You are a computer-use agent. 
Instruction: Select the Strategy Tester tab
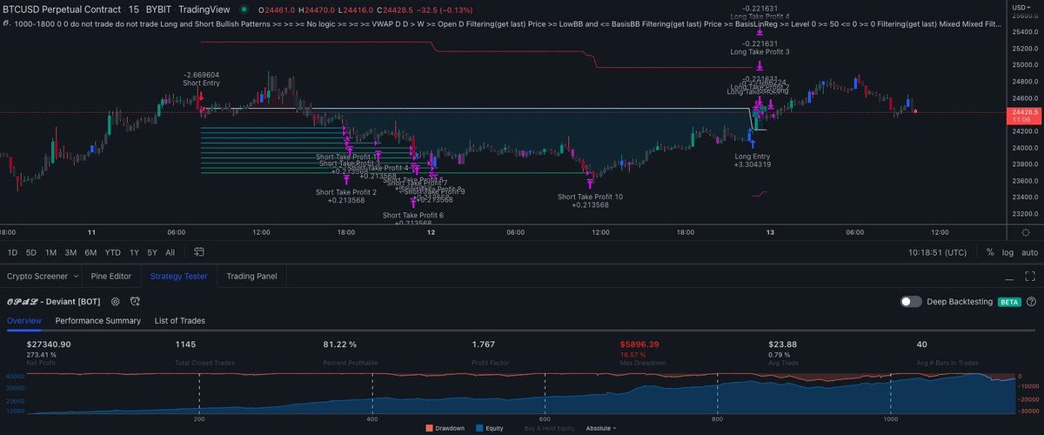coord(178,277)
